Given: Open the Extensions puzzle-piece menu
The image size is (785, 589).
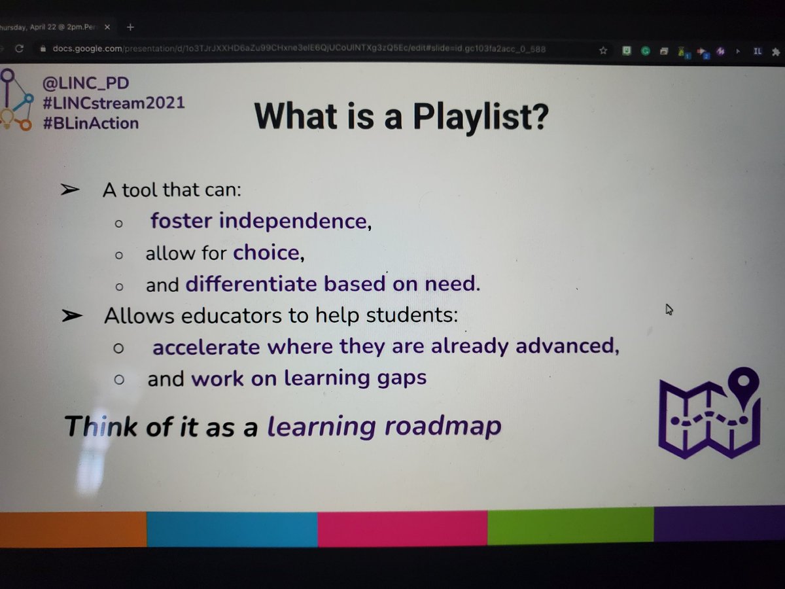Looking at the screenshot, I should click(776, 50).
